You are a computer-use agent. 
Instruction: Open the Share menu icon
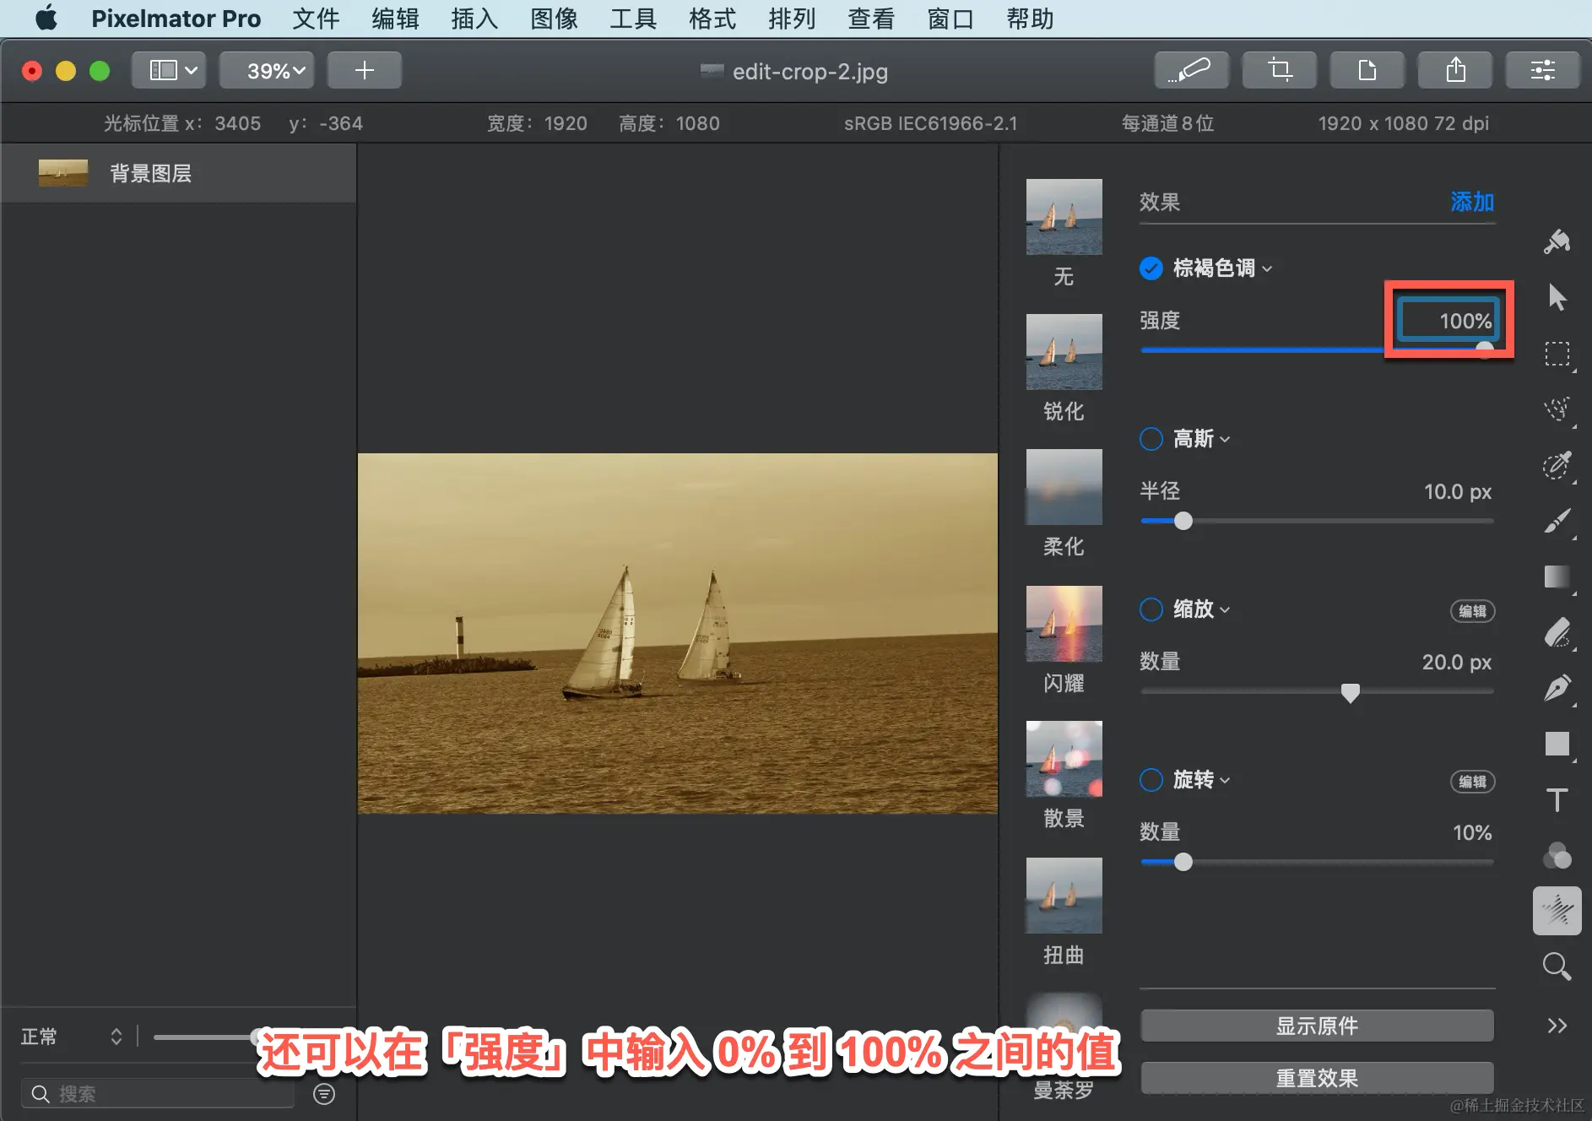(1455, 70)
